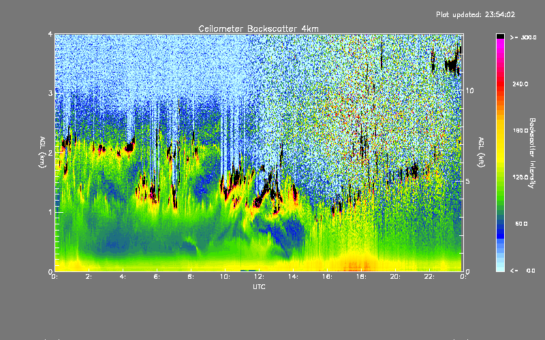Click the 'Plot updated: 23:54:02' timestamp
Viewport: 545px width, 340px height.
(x=476, y=14)
